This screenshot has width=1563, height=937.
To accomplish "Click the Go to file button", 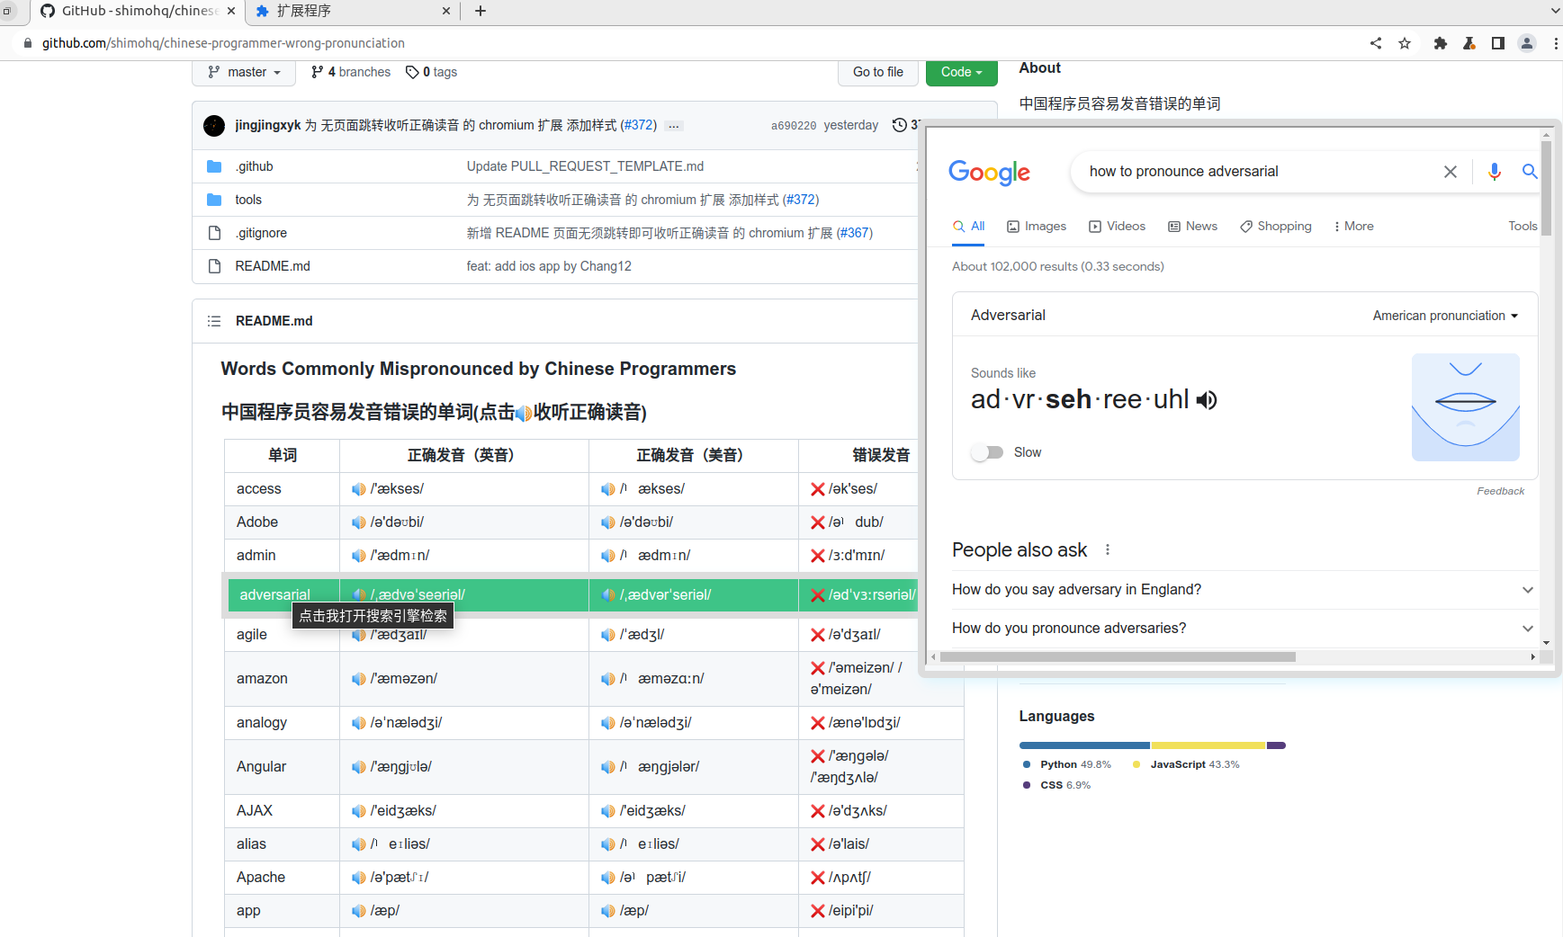I will click(x=878, y=72).
